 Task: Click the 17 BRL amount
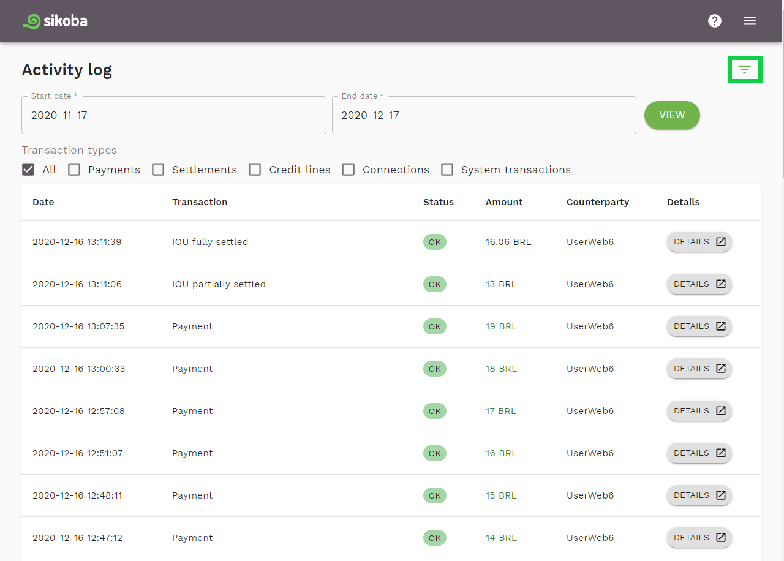pyautogui.click(x=501, y=411)
